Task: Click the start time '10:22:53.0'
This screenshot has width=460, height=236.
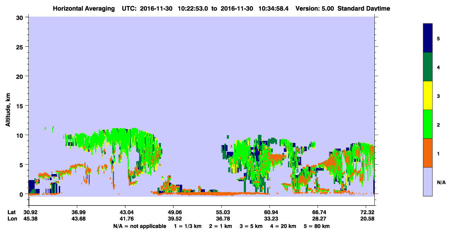Action: pyautogui.click(x=193, y=8)
